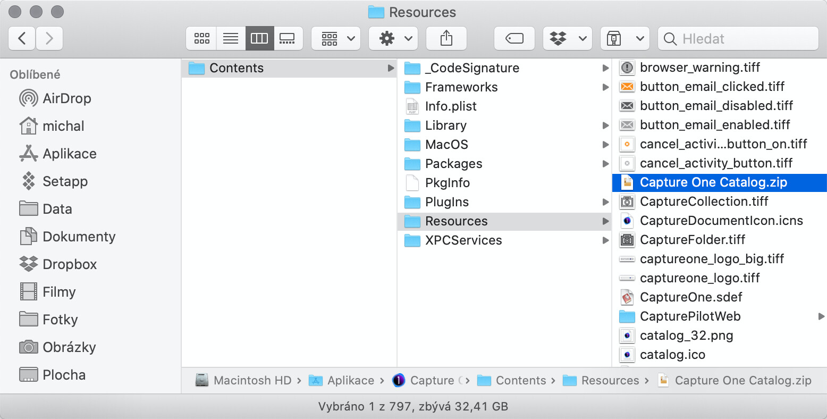
Task: Select the Packages folder
Action: 504,164
